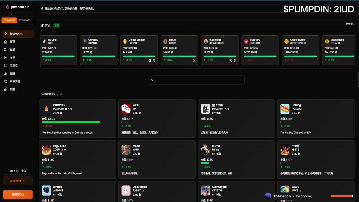Click the green 直播 badge beside 代币
Screen dimensions: 359x202
[57, 26]
